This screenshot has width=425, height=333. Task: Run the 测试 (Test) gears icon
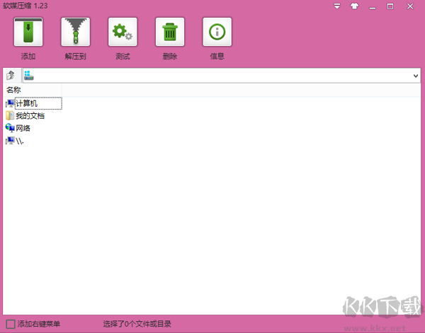point(123,32)
